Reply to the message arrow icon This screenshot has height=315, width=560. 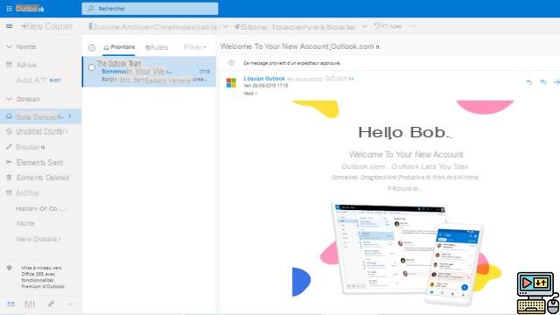[x=529, y=82]
